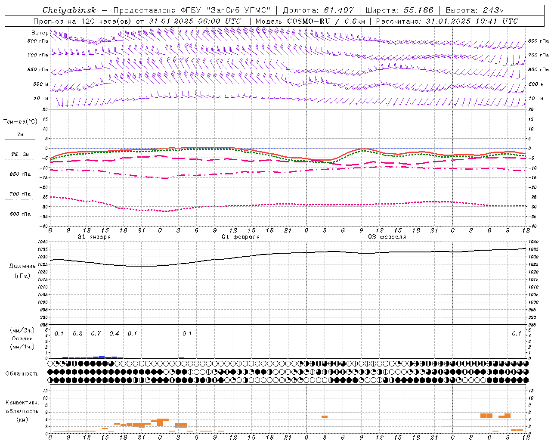Viewport: 551px width, 441px height.
Task: Select the "Предоставлено ФГБУ ЗапСиб УГМС" header text
Action: pyautogui.click(x=192, y=10)
